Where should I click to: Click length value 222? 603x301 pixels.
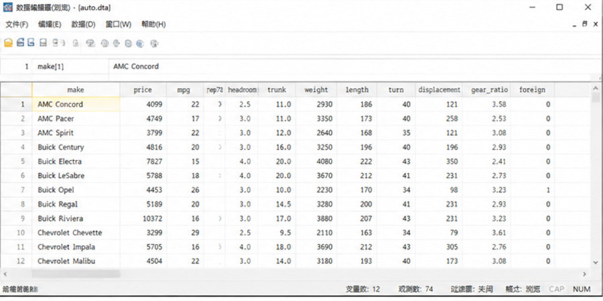(357, 161)
